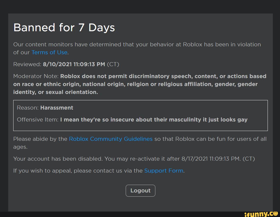
Task: Click the "Please abide by the" text
Action: pyautogui.click(x=40, y=139)
